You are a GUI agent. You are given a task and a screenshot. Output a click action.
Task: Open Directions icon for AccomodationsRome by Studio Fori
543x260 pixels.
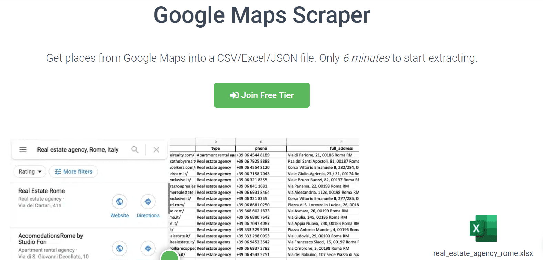[148, 248]
